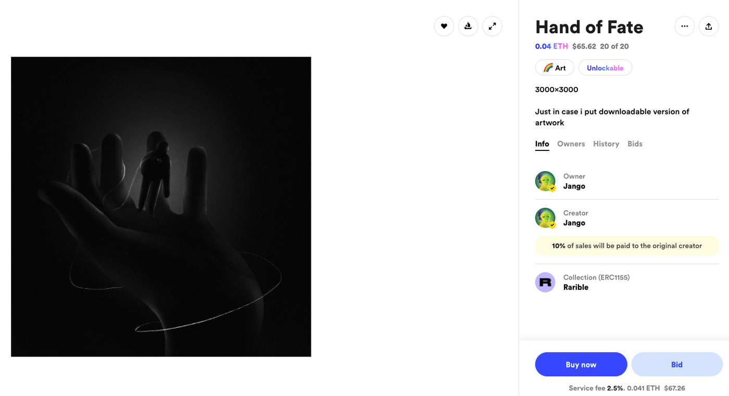Like the artwork with the heart icon
The image size is (729, 396).
(x=444, y=26)
